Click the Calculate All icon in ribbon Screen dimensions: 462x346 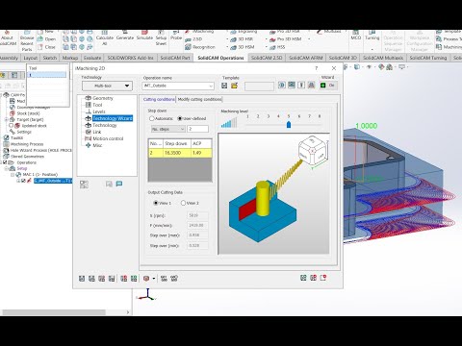pyautogui.click(x=105, y=37)
